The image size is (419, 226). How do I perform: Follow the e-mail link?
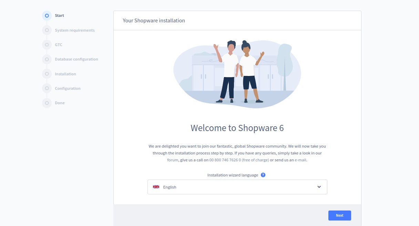point(300,160)
